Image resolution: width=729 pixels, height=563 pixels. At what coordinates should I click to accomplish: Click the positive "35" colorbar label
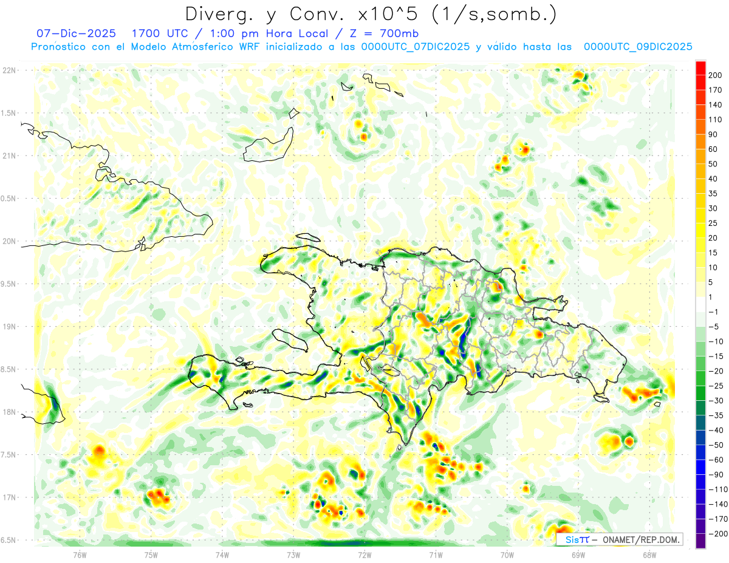pos(713,194)
